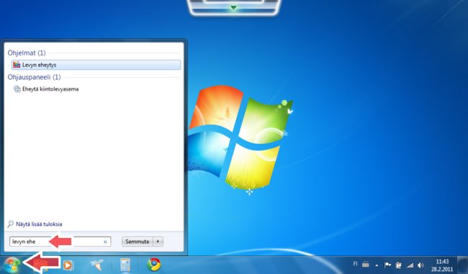
Task: Open the Action Center flag icon
Action: [x=387, y=265]
